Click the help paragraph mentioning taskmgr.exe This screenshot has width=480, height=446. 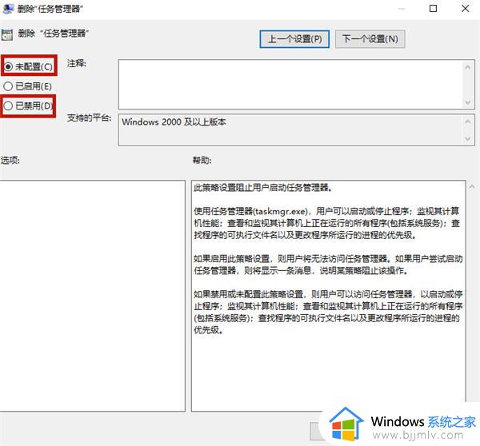click(326, 223)
